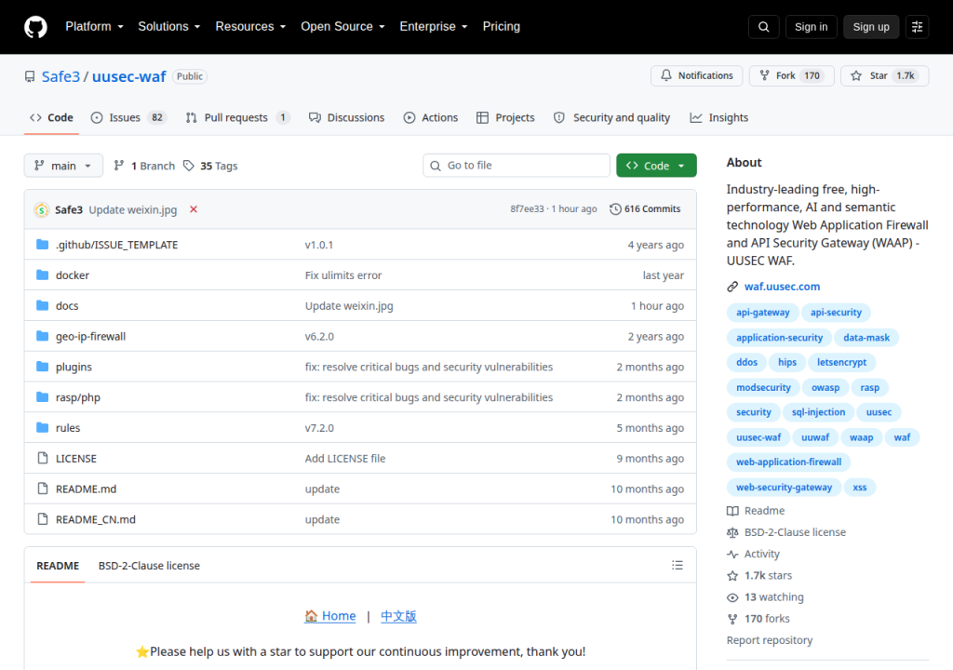Click the repository icon before Safe3
953x670 pixels.
[x=30, y=76]
